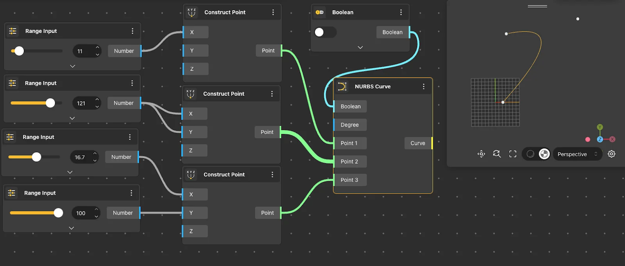Click the blue Z axis gizmo
Screen dimensions: 625x266
[x=600, y=139]
